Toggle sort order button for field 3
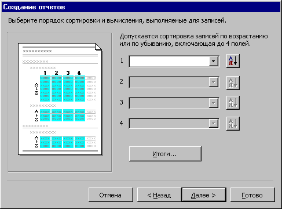The image size is (282, 209). [x=233, y=103]
